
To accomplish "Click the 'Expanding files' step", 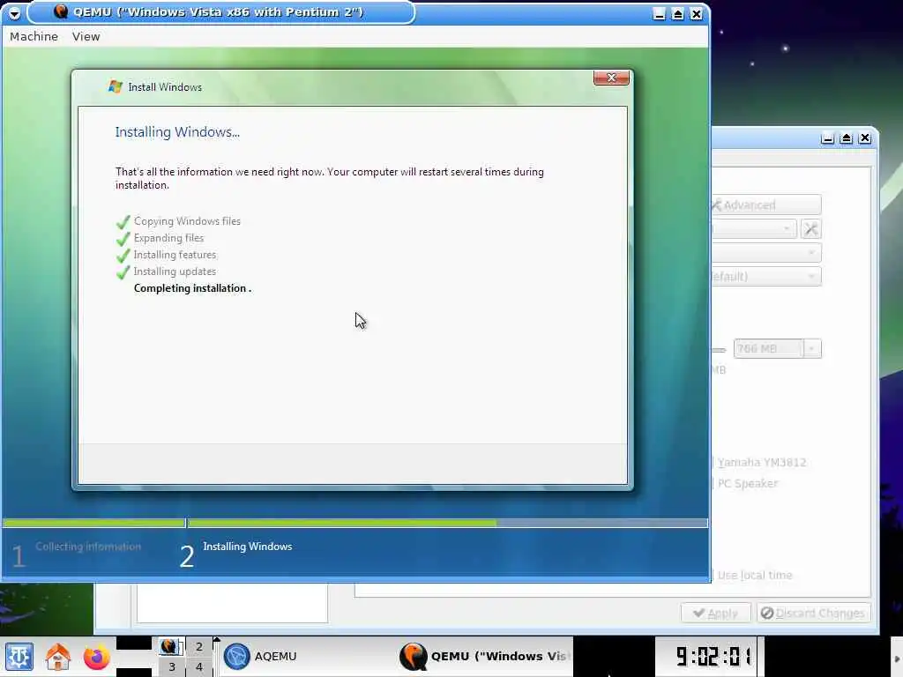I will pos(168,238).
